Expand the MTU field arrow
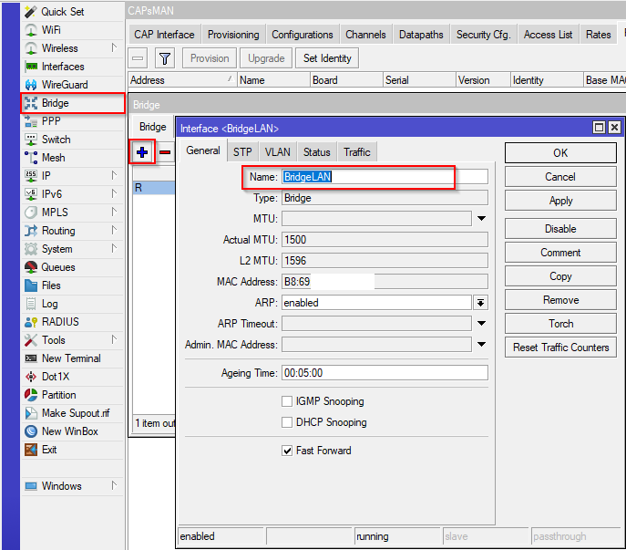 [481, 219]
